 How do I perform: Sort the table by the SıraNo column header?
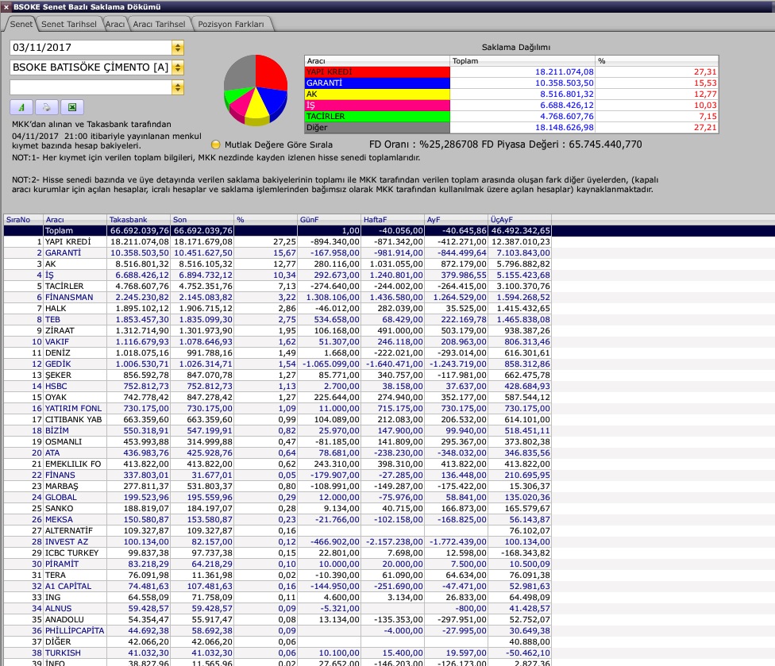[23, 220]
